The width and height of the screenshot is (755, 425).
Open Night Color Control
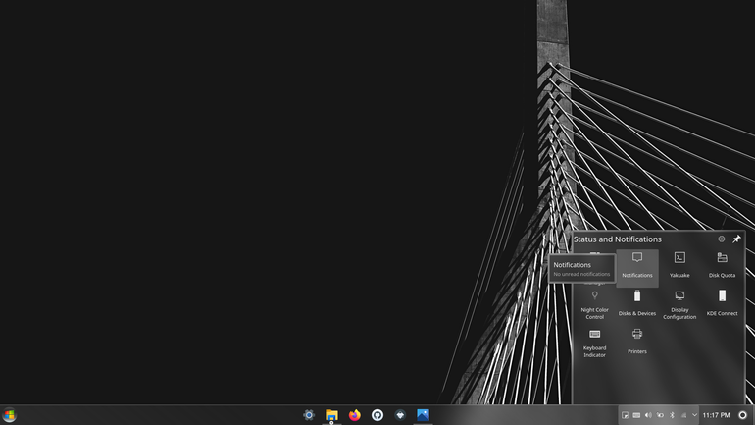(x=594, y=305)
